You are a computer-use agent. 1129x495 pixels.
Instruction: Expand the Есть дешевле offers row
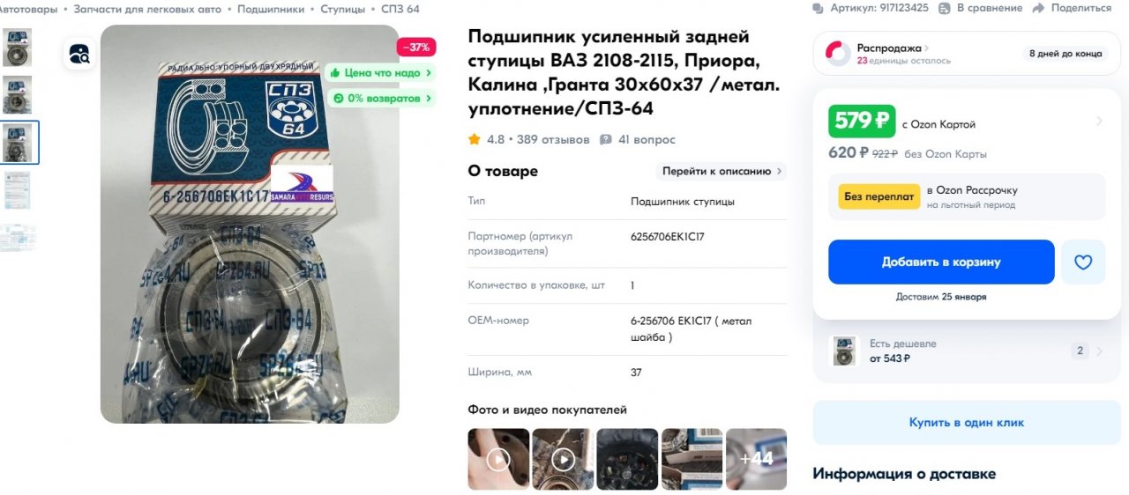click(x=967, y=351)
